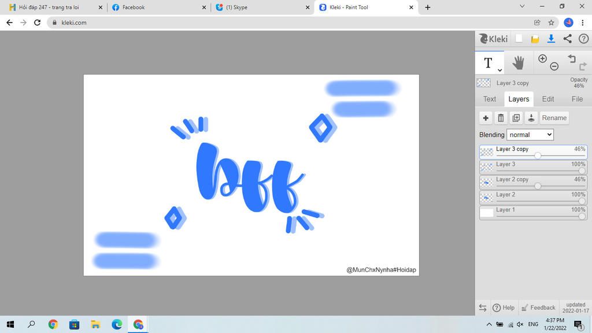Viewport: 592px width, 333px height.
Task: Close the Facebook browser tab
Action: click(x=204, y=7)
